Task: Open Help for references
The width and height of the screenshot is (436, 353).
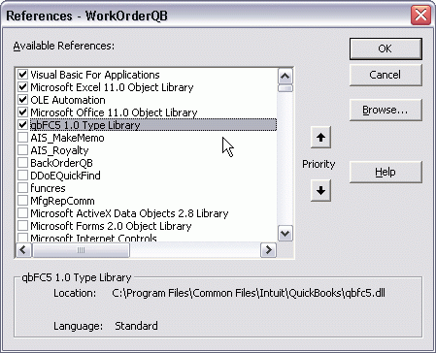Action: pos(386,172)
